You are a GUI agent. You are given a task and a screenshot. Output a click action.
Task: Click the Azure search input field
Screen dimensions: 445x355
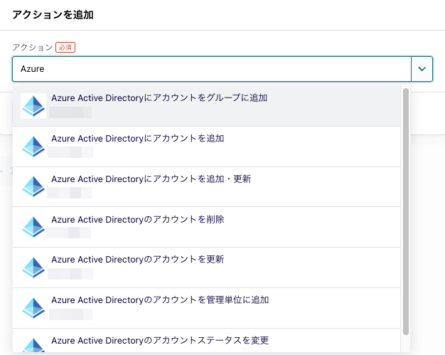click(212, 69)
